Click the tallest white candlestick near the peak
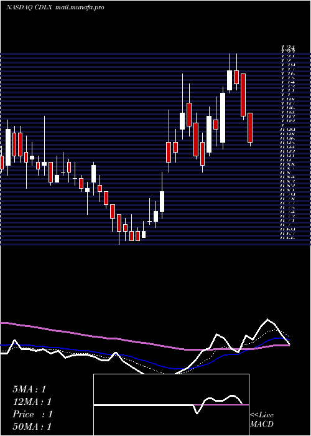The image size is (311, 436). (223, 118)
